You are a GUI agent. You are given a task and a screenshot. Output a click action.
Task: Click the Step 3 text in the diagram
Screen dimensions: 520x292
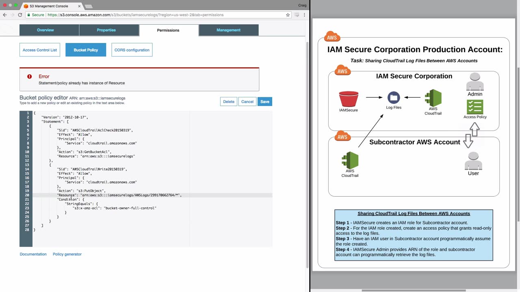tap(413, 241)
